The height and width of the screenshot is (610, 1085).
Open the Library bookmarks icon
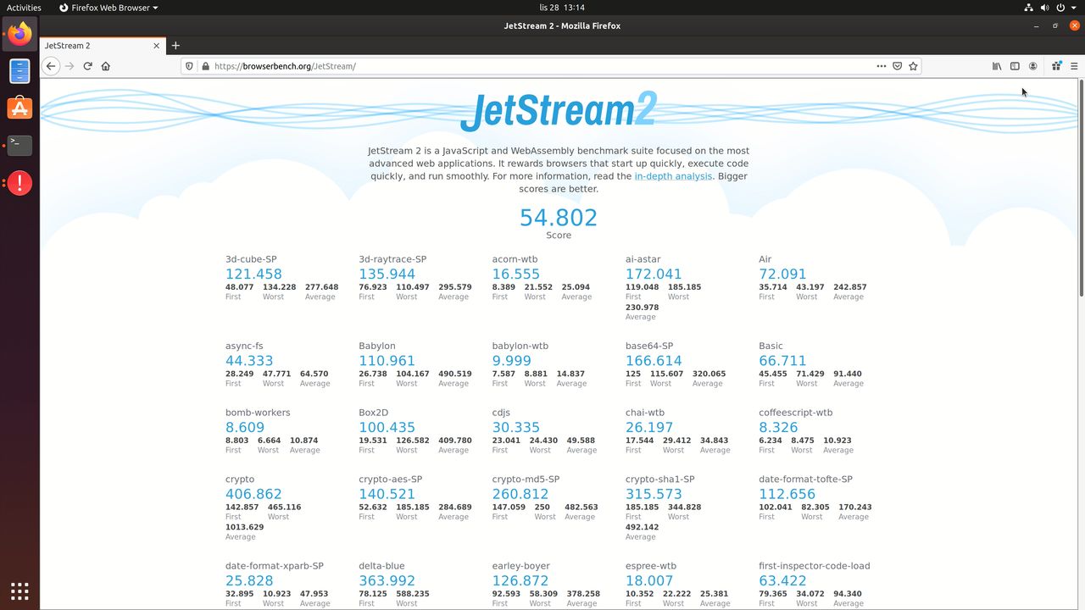997,66
